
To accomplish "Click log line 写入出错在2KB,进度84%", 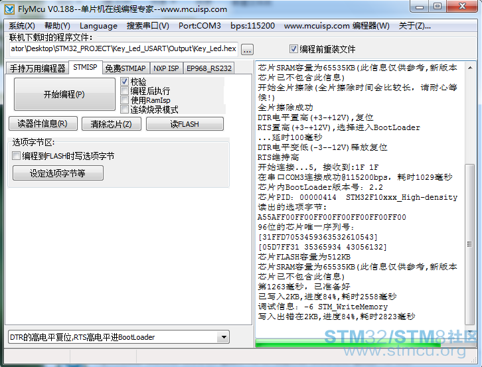I will coord(337,317).
